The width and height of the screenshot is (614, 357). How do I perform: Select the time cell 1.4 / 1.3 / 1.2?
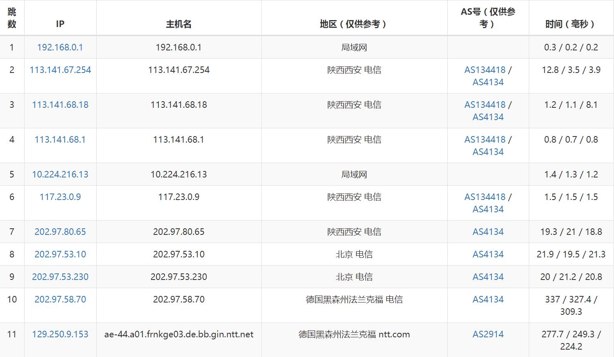pos(571,174)
